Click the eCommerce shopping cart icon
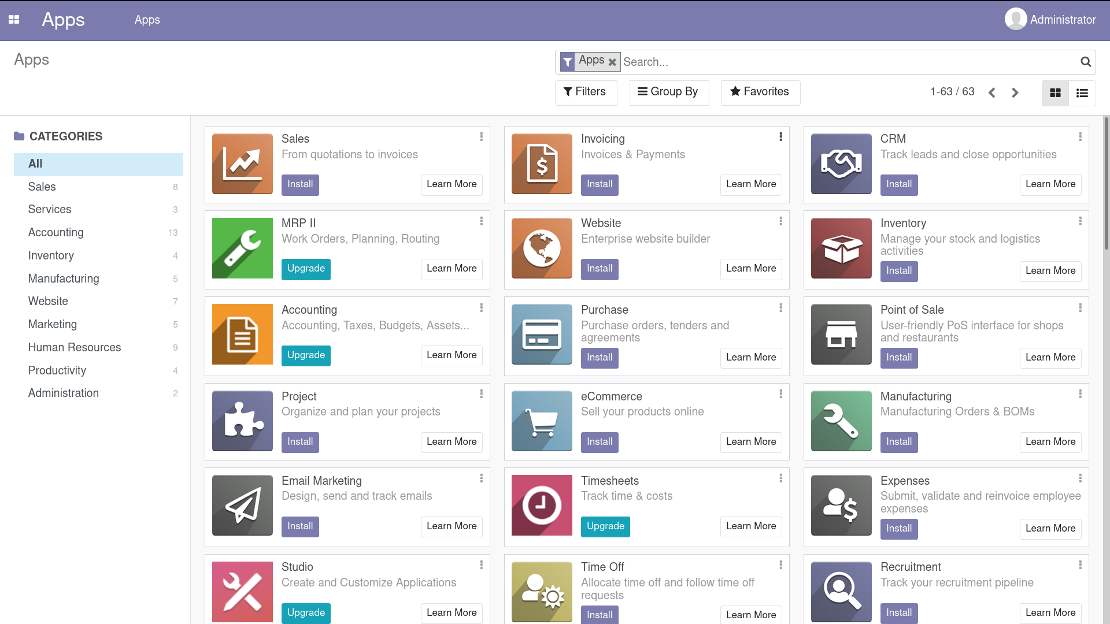The width and height of the screenshot is (1110, 624). tap(542, 421)
